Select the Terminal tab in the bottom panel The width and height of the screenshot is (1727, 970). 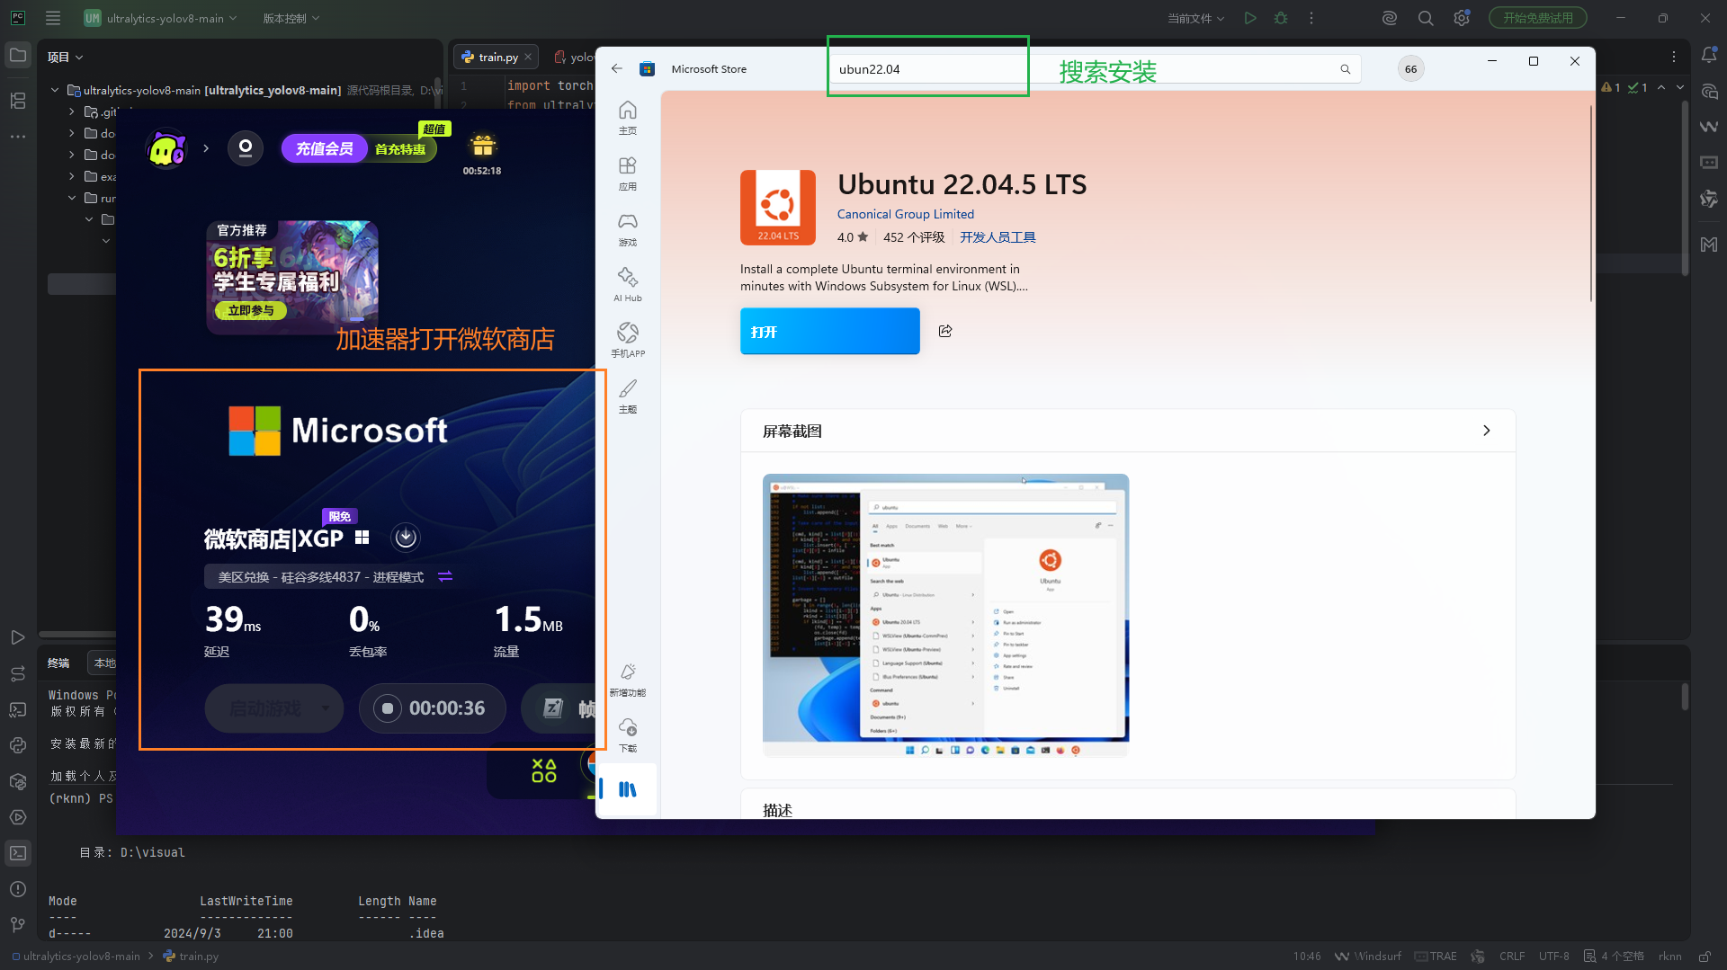pos(58,663)
